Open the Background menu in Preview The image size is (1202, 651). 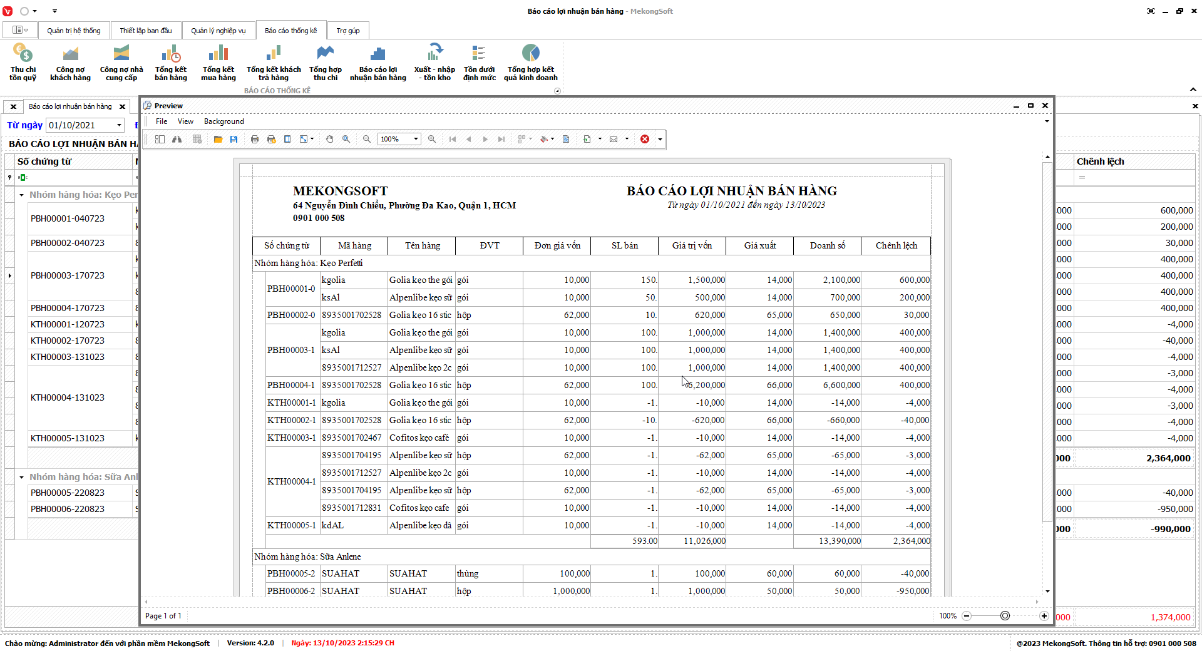click(223, 121)
